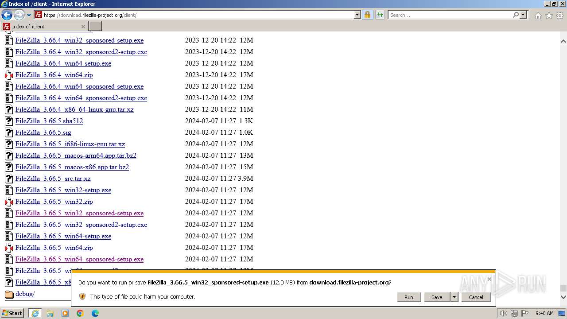Open FileZilla_3.66.5.sig link
567x319 pixels.
(x=43, y=132)
